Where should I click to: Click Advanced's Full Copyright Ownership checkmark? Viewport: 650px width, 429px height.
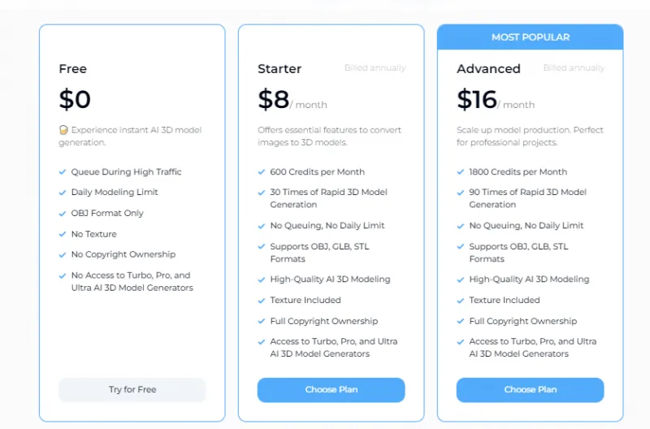[461, 321]
